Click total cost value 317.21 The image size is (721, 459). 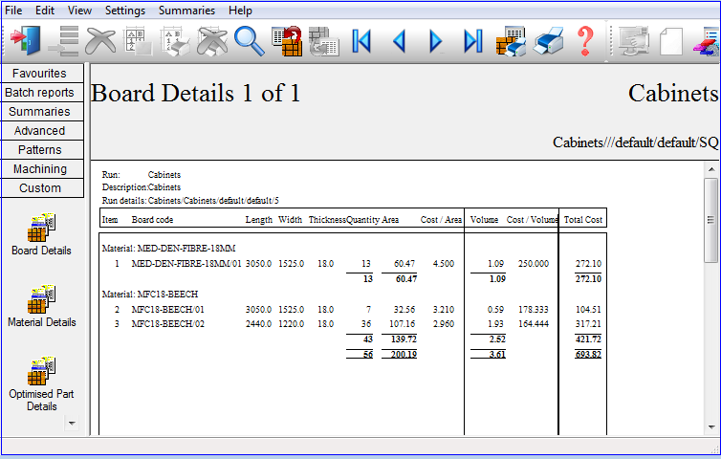pyautogui.click(x=588, y=324)
